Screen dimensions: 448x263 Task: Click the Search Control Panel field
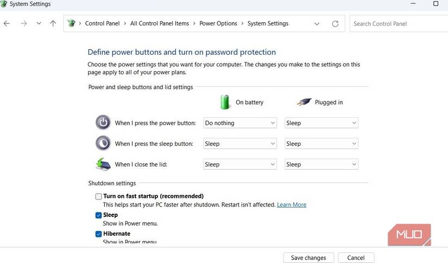coord(399,24)
